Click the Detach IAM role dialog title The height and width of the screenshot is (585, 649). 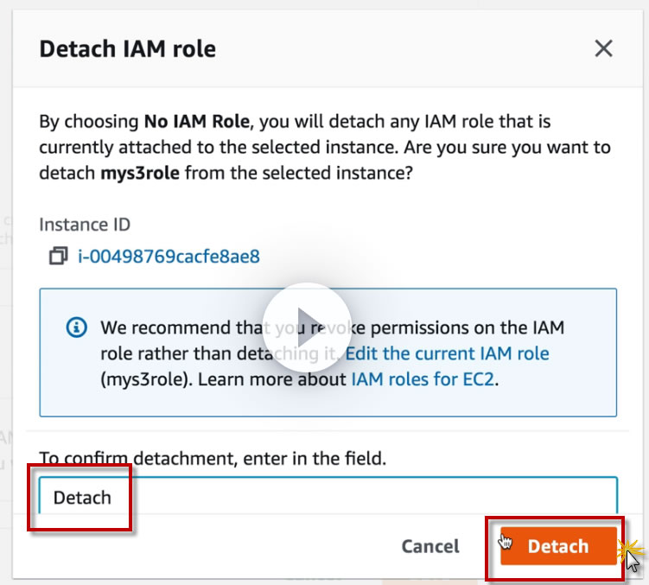[128, 49]
